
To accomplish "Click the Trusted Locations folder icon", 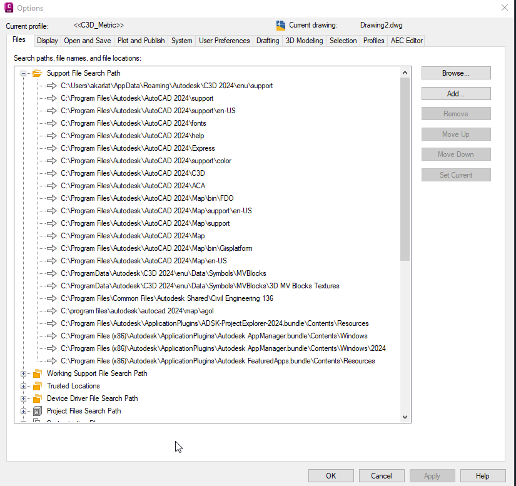I will (x=38, y=386).
